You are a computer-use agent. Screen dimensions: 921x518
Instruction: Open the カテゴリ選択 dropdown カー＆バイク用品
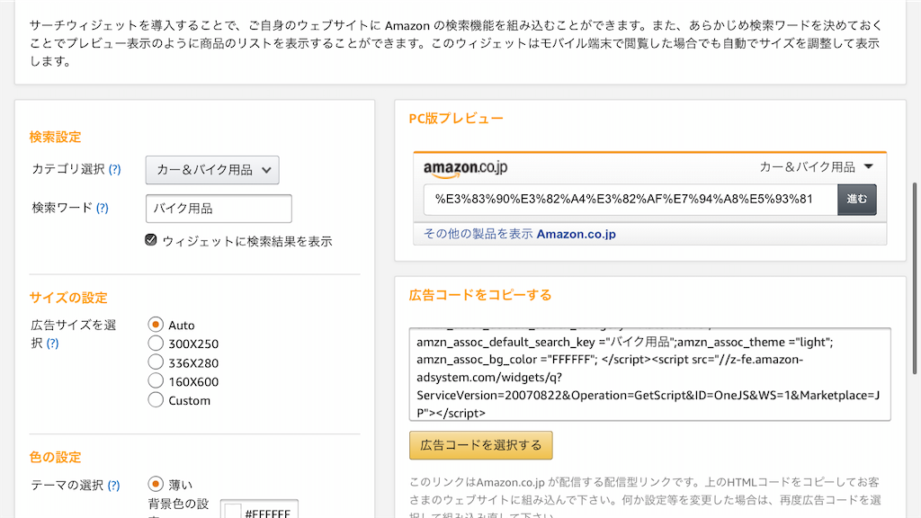click(212, 170)
